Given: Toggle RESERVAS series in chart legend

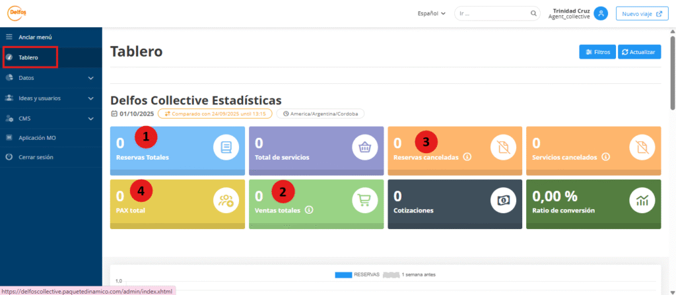Looking at the screenshot, I should point(344,275).
